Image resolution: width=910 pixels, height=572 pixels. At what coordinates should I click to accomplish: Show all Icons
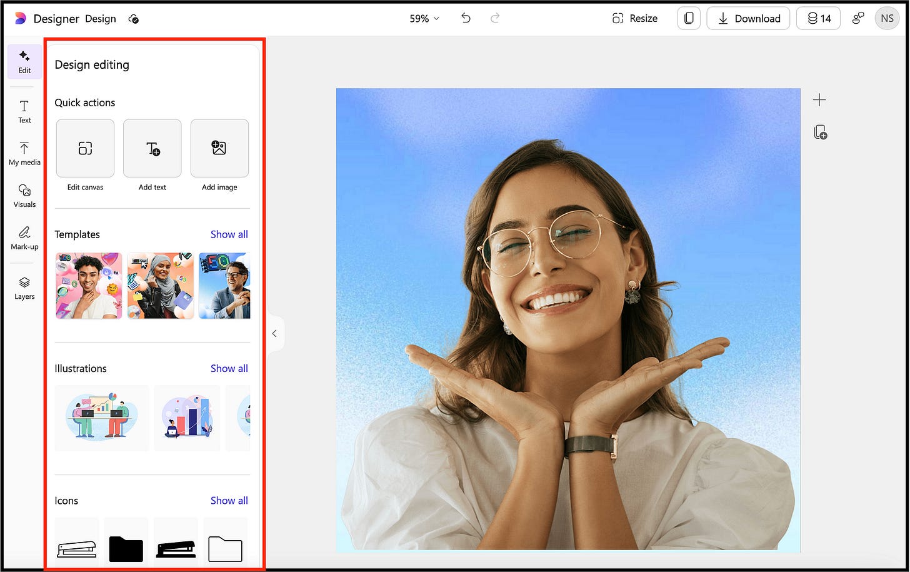coord(229,500)
